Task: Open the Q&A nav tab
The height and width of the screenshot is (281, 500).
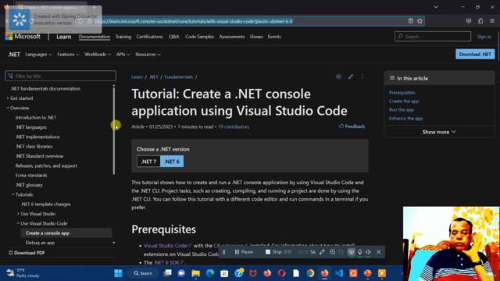Action: pos(173,37)
